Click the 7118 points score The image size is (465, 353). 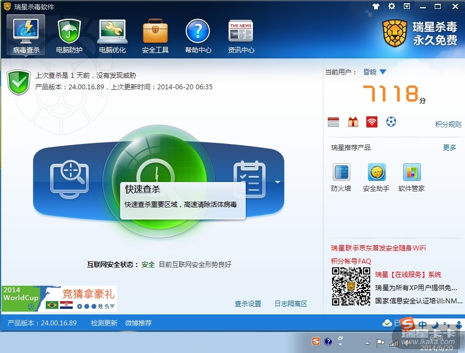391,93
